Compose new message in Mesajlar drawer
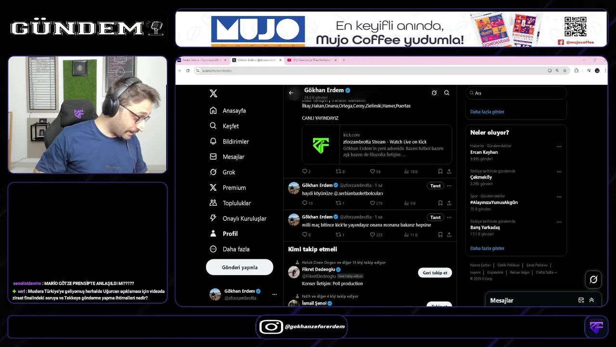 [581, 300]
